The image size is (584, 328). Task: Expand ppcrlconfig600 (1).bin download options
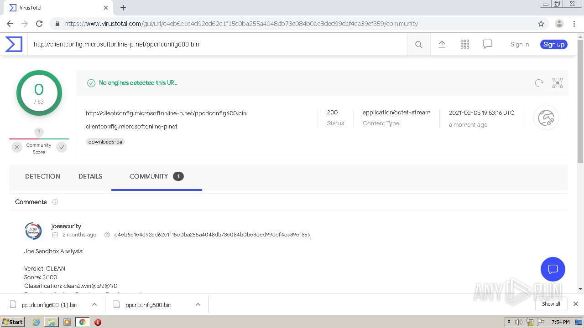tap(94, 304)
